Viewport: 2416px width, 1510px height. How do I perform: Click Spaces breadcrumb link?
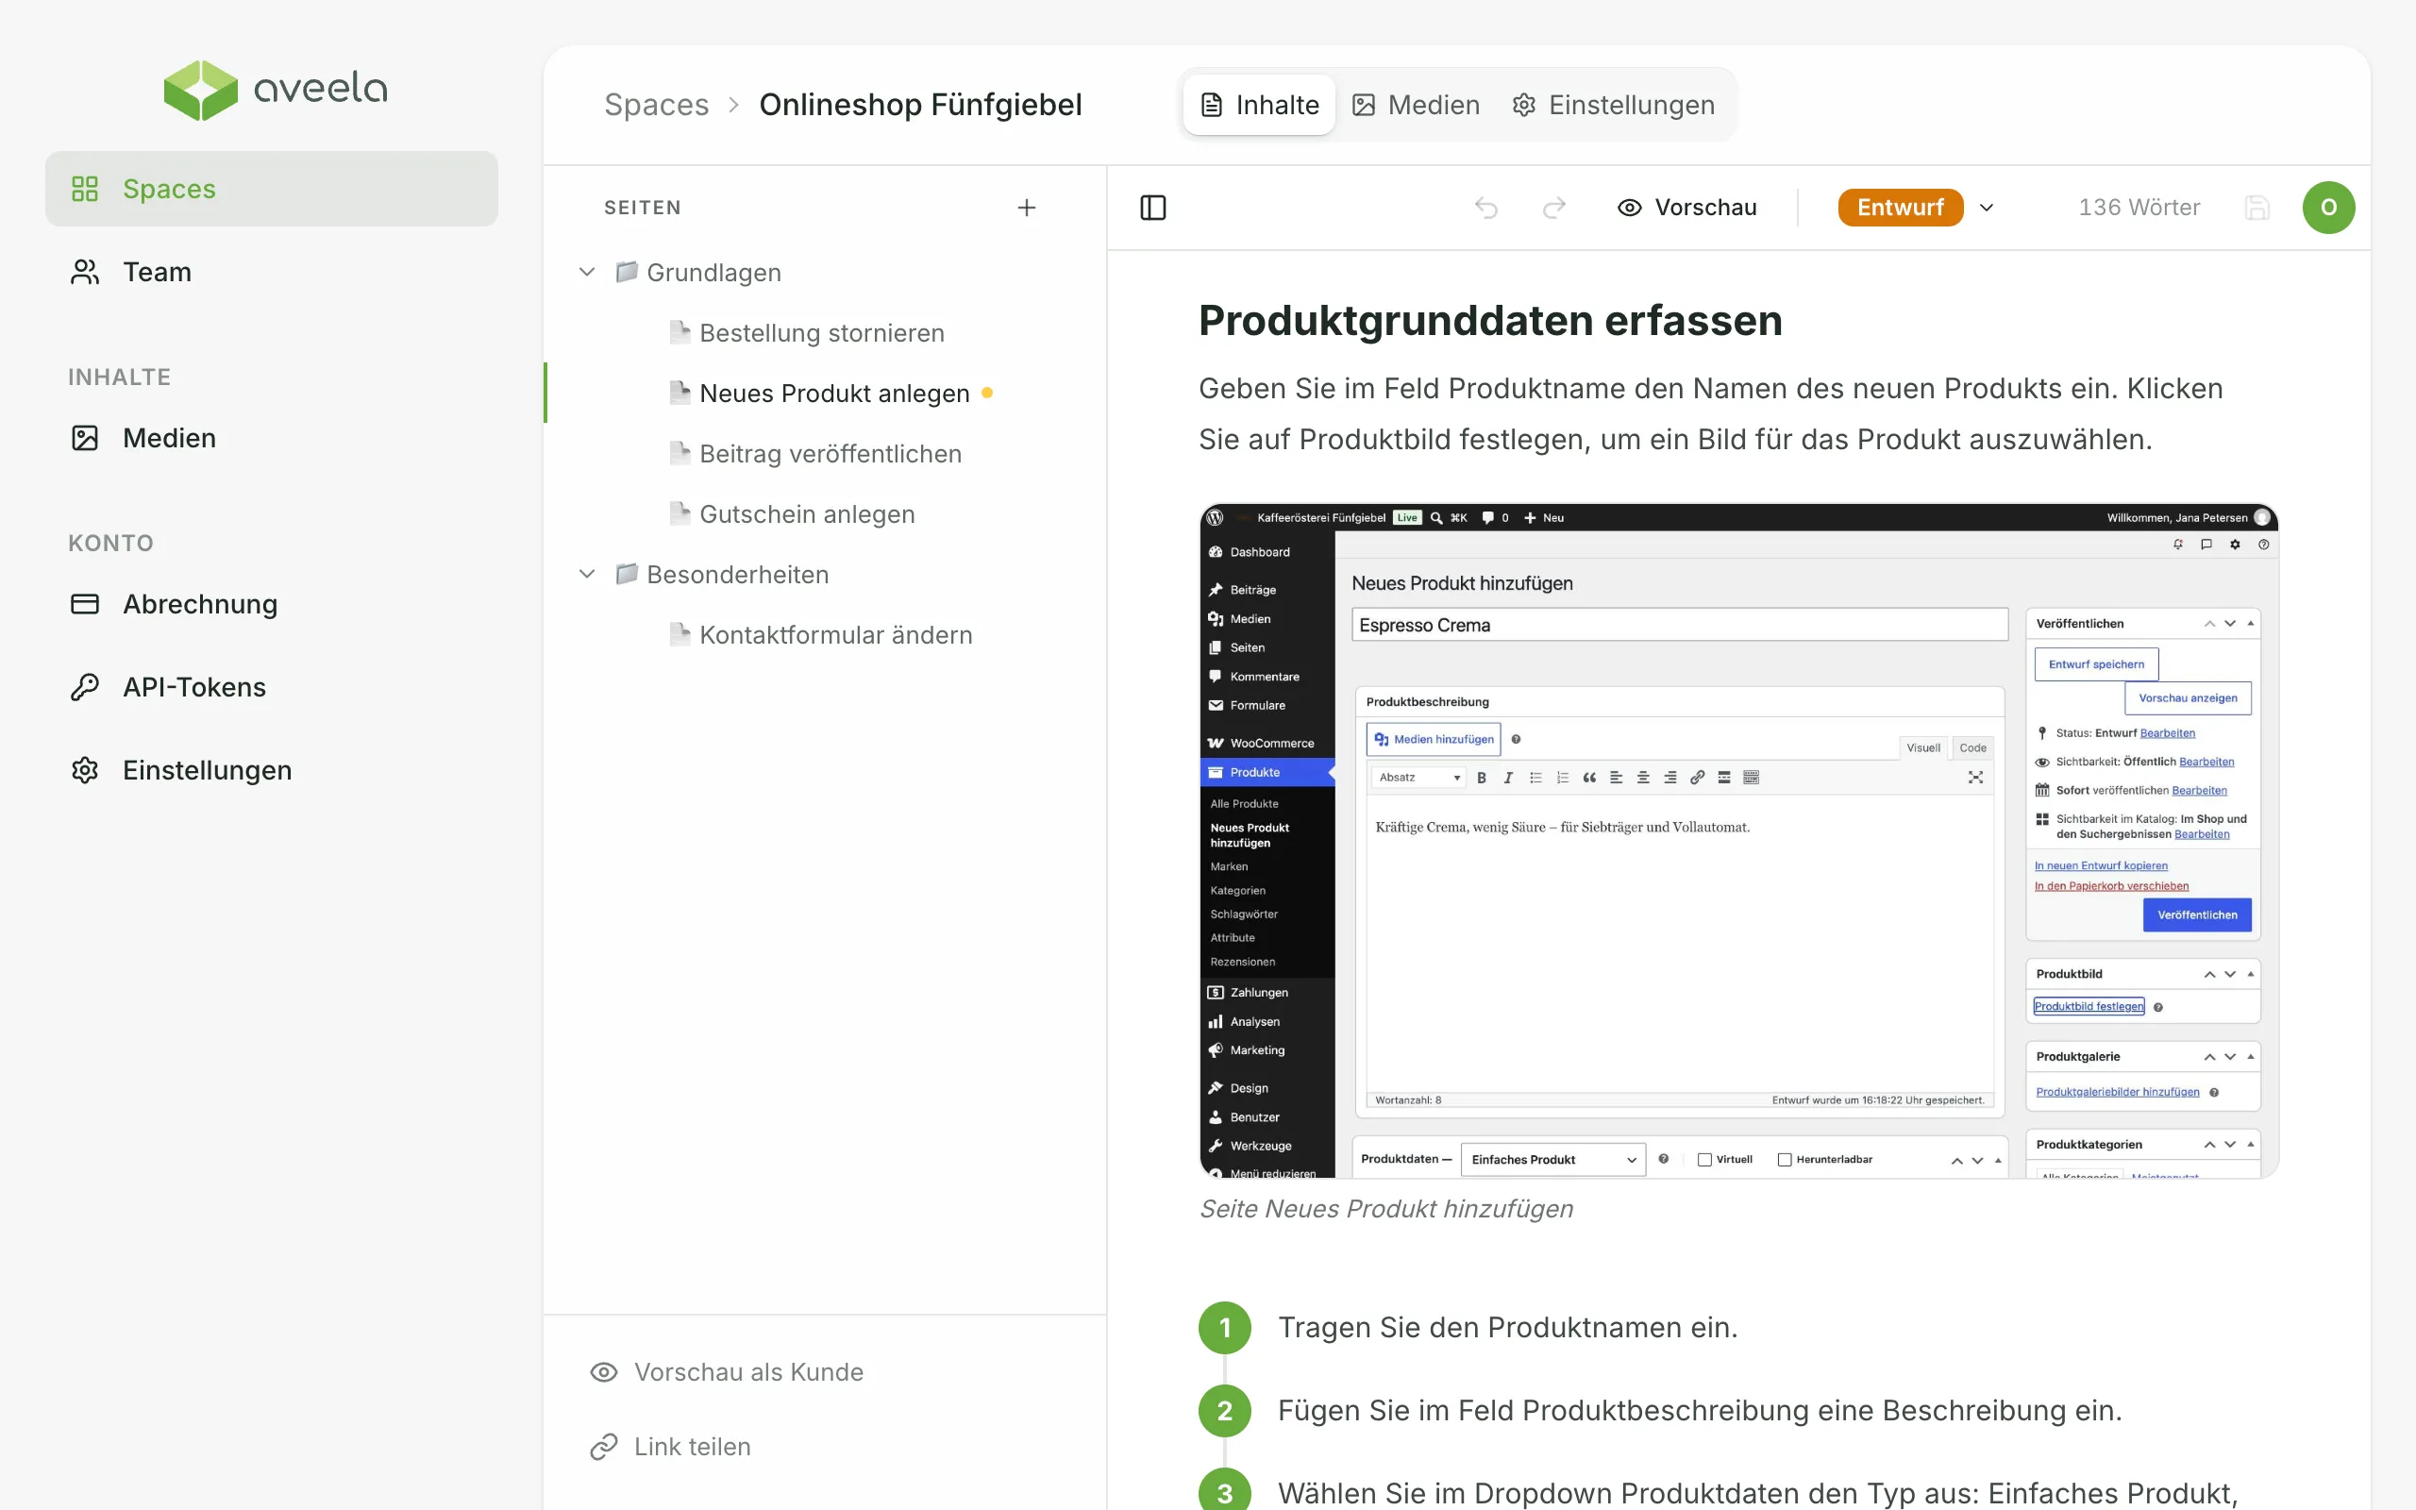(656, 105)
